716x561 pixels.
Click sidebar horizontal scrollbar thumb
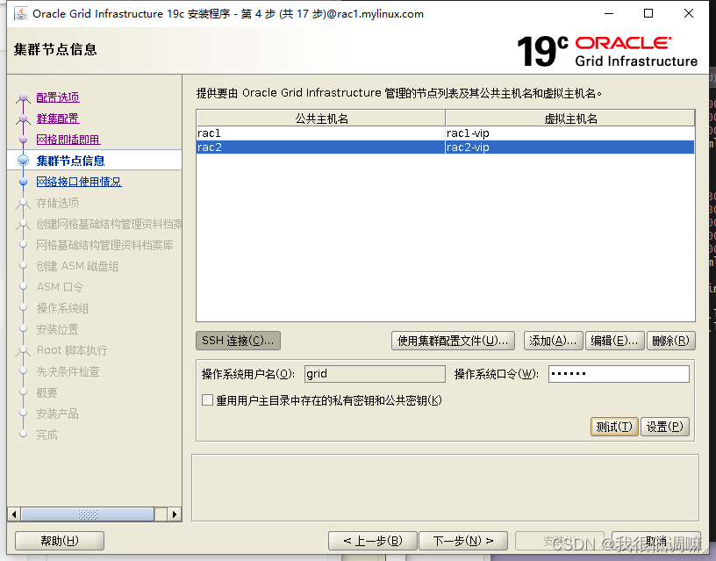tap(88, 514)
